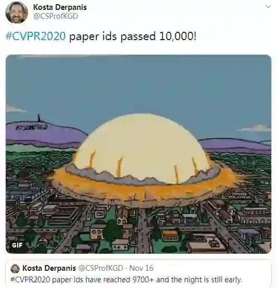This screenshot has height=288, width=277.
Task: Open the @CSProfKGD handle link
Action: [x=55, y=16]
